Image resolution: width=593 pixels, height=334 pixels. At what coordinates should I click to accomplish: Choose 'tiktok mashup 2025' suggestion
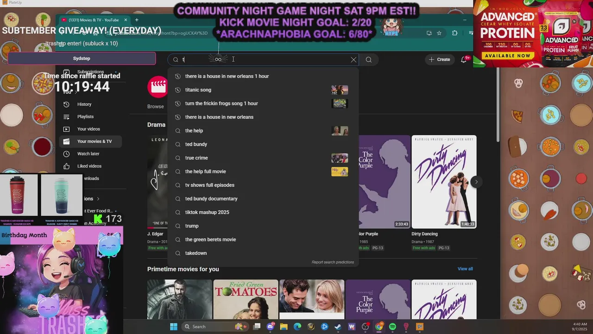click(263, 212)
